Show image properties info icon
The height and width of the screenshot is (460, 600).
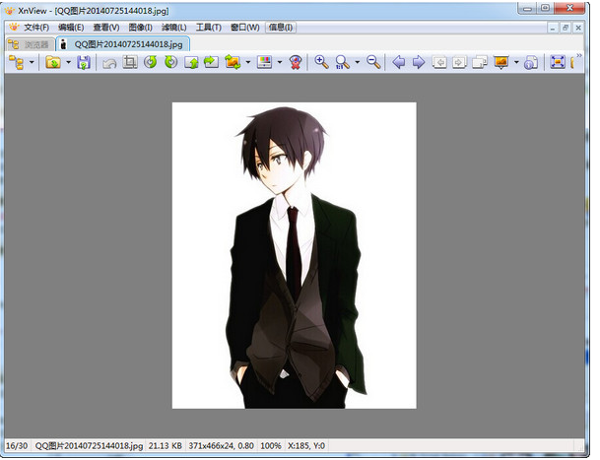click(x=531, y=63)
